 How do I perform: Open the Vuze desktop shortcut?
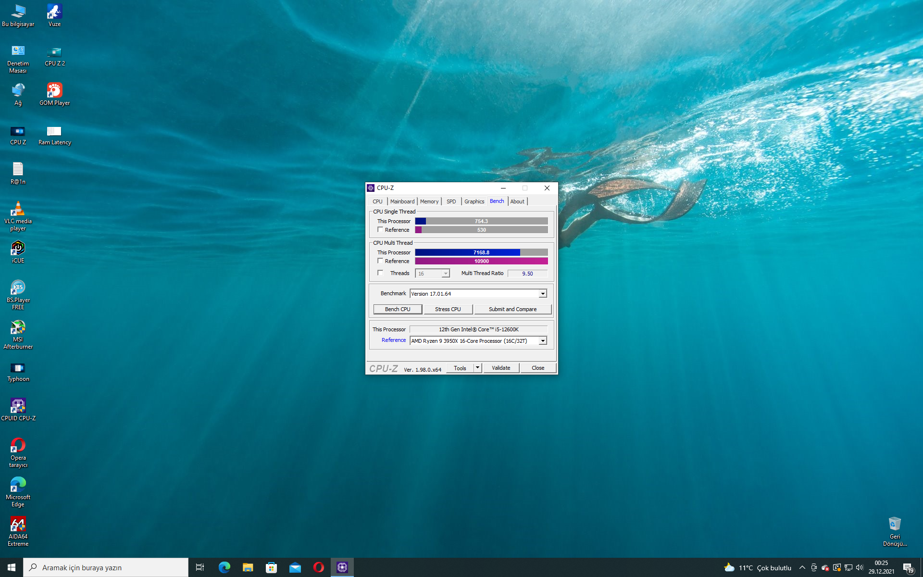click(54, 15)
